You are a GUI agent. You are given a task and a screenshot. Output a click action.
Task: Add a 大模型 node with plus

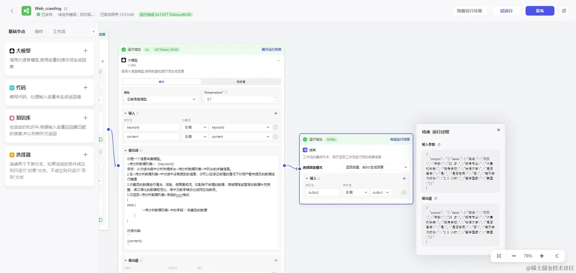pos(85,51)
